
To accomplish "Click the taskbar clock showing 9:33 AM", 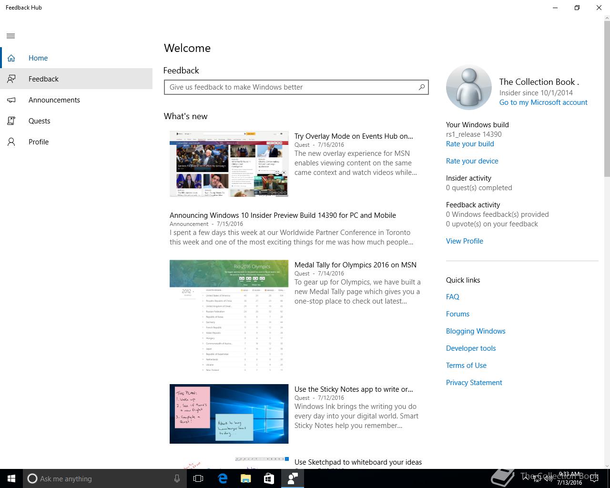I will (x=569, y=478).
